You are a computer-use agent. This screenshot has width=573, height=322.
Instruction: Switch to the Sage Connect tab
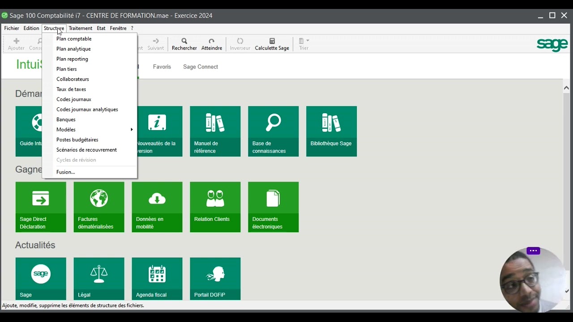click(201, 67)
